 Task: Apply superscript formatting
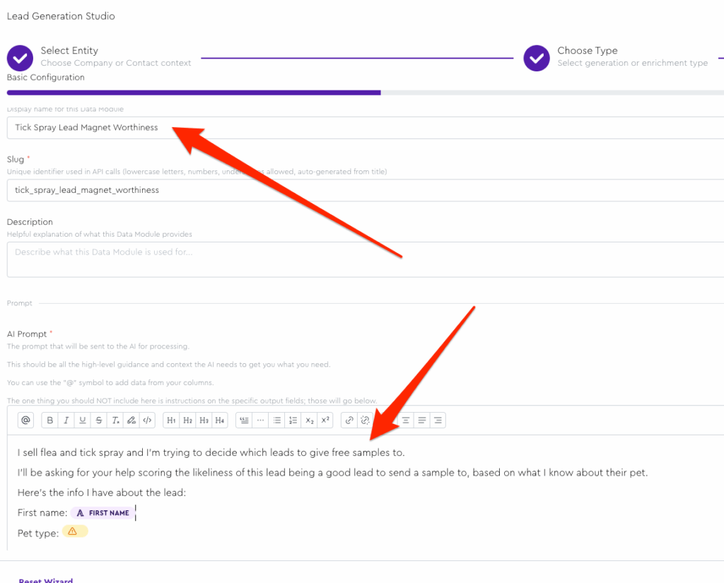(325, 420)
